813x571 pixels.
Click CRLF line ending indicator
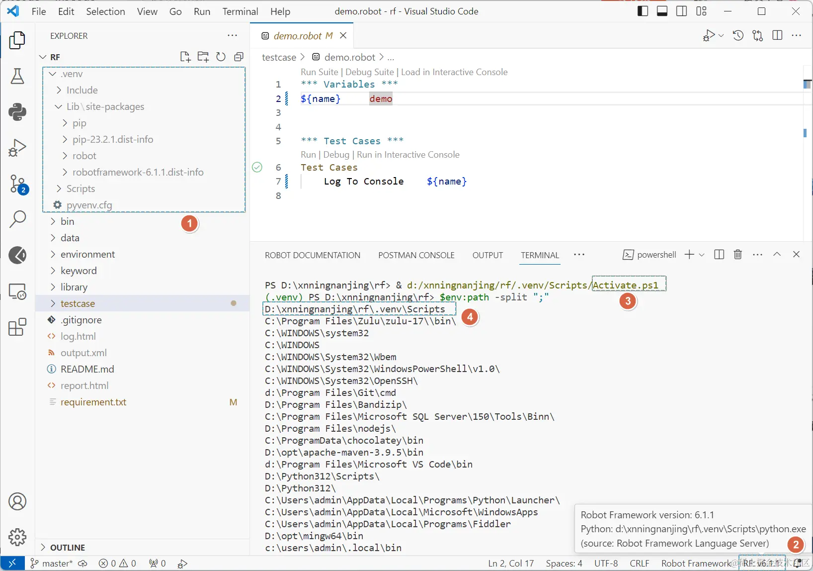pos(640,563)
